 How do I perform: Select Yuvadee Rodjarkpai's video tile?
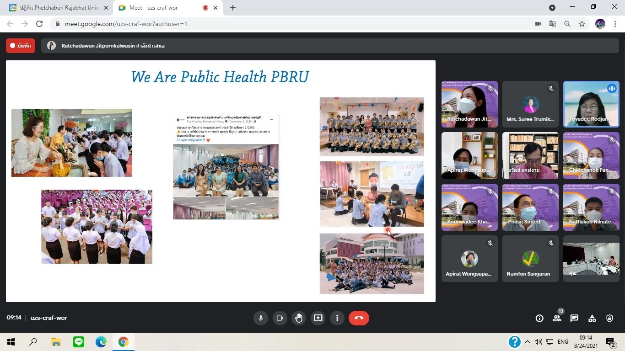(x=591, y=104)
